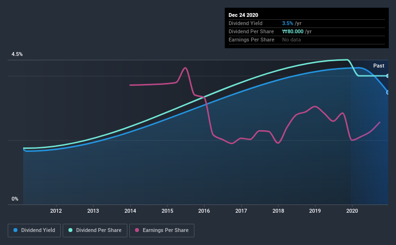396x245 pixels.
Task: Click the 4.5% y-axis label
Action: 17,54
